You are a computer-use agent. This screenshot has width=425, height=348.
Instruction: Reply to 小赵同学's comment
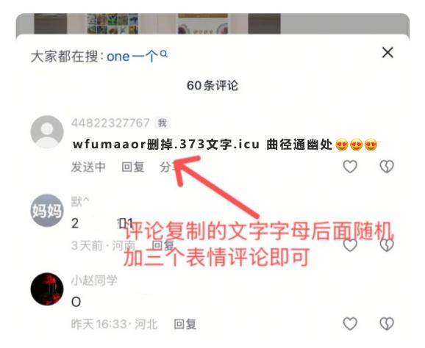[185, 324]
